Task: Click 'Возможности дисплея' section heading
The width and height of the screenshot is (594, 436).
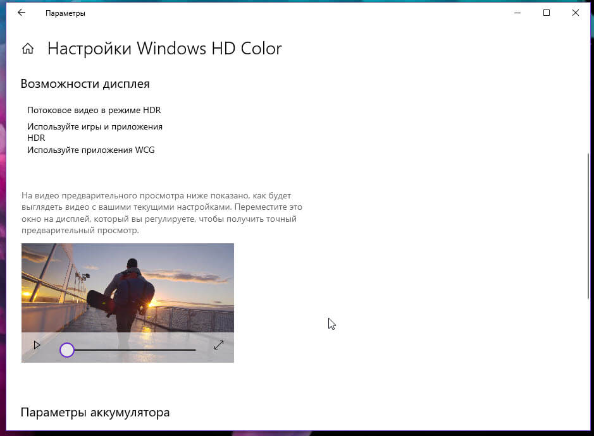Action: (x=85, y=83)
